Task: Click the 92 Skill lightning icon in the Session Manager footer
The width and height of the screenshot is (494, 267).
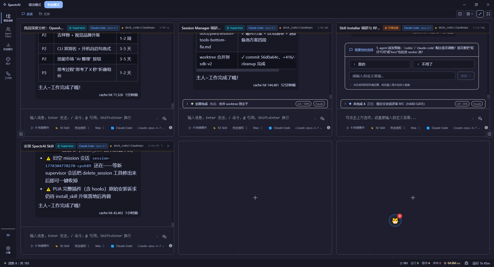Action: coord(214,128)
